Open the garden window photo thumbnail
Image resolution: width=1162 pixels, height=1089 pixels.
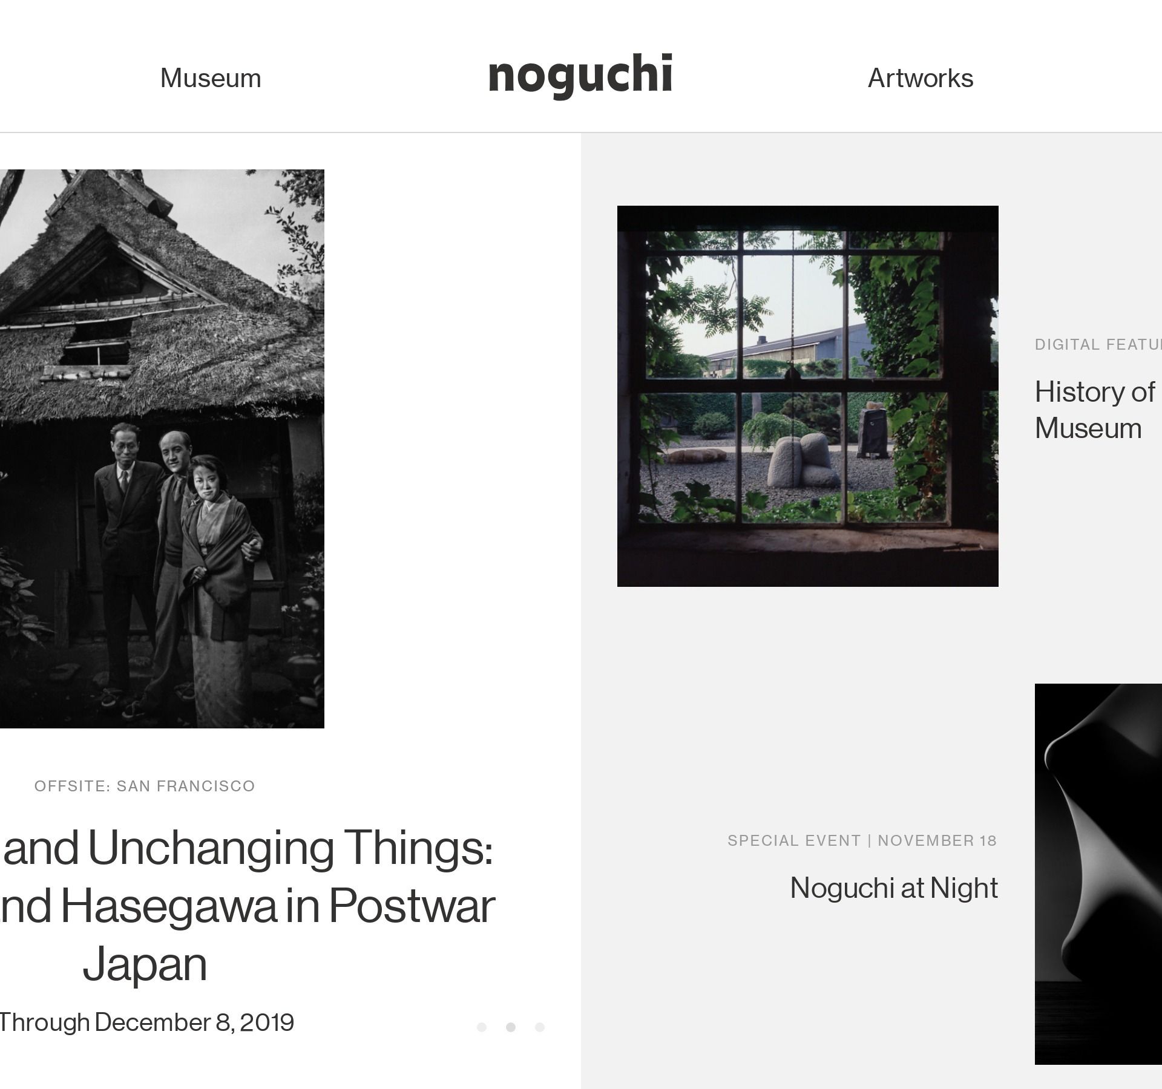pyautogui.click(x=807, y=396)
